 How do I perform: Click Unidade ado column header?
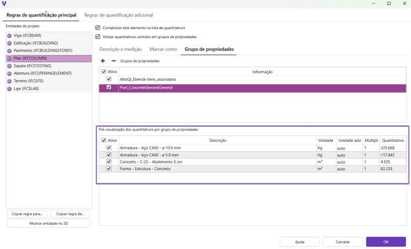pos(350,141)
